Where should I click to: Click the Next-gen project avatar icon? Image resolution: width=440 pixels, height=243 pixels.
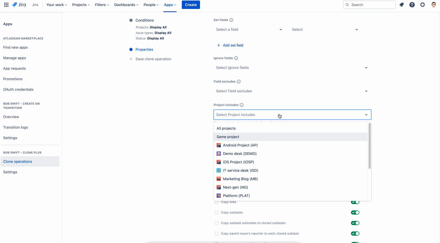click(219, 187)
